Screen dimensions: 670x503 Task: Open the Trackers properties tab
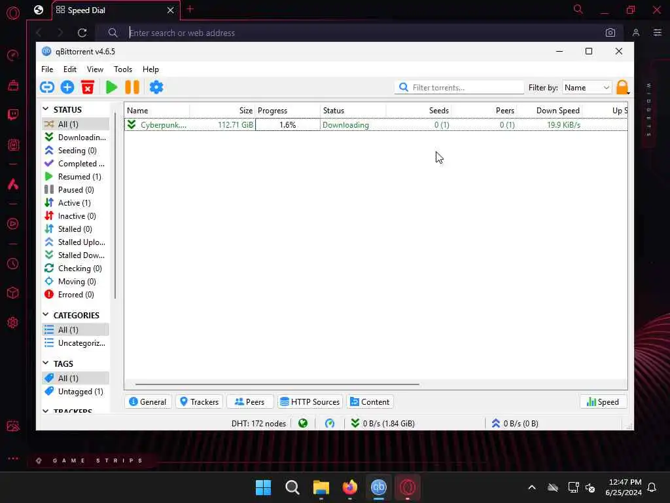point(199,401)
